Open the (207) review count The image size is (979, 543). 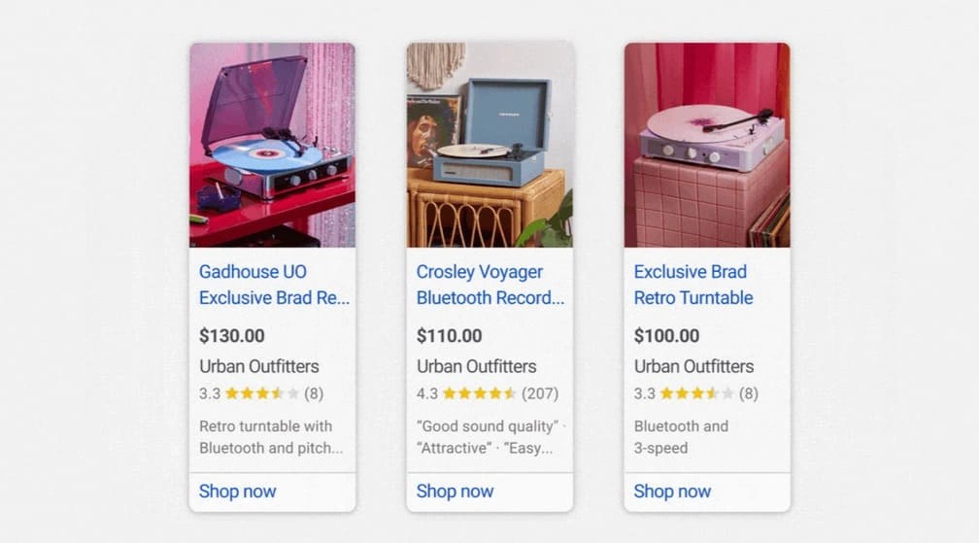click(x=540, y=393)
